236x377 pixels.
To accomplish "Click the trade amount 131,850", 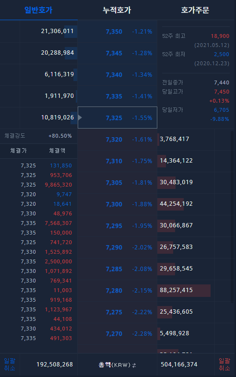I will click(61, 166).
